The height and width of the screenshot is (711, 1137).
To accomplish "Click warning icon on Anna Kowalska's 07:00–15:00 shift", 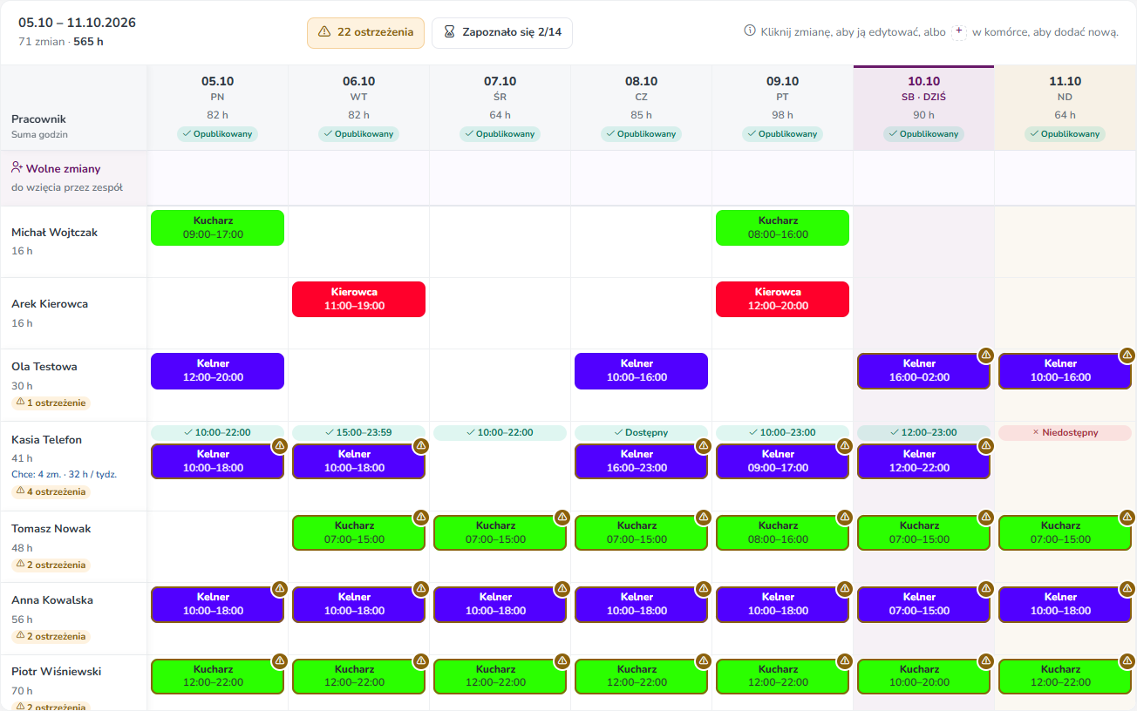I will click(986, 588).
